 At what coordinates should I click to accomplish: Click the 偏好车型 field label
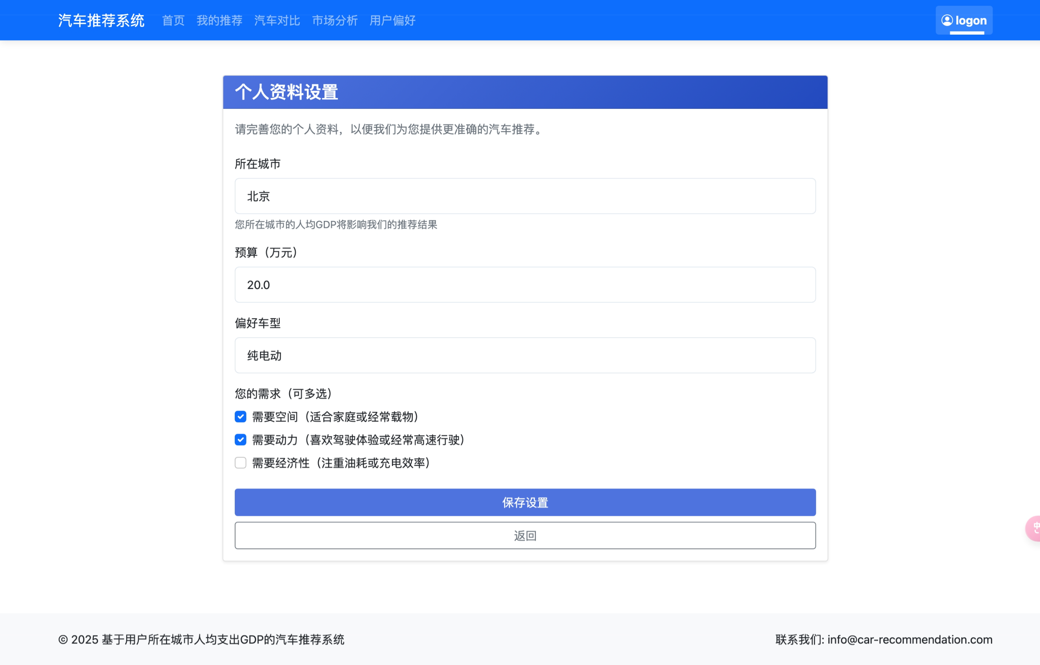[x=258, y=323]
